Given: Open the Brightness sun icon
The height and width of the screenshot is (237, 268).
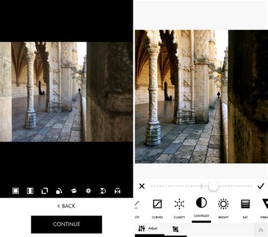Looking at the screenshot, I should click(x=223, y=204).
